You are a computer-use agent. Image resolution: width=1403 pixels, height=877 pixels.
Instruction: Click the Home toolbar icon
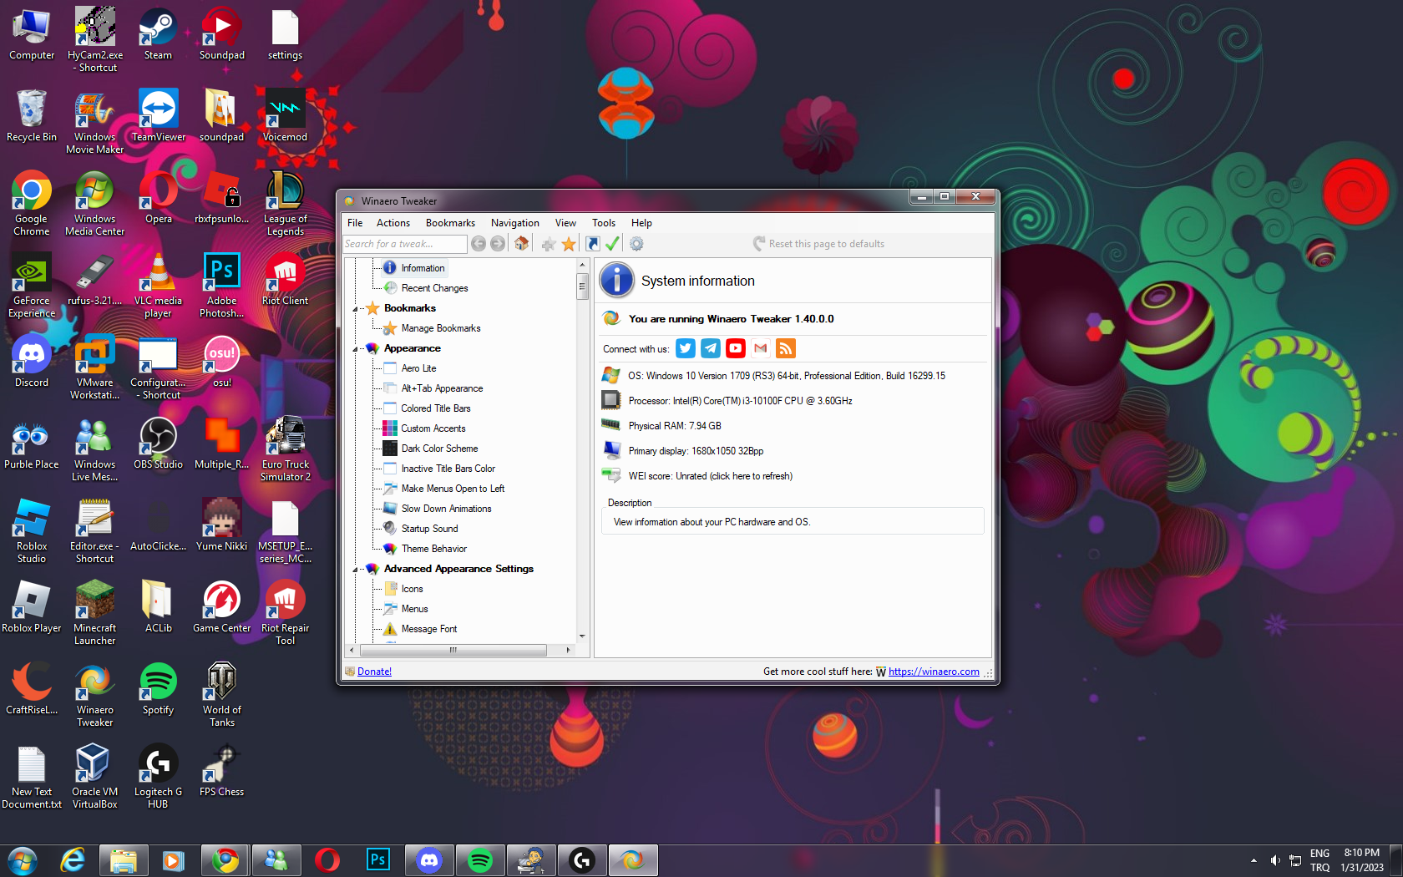[x=522, y=244]
